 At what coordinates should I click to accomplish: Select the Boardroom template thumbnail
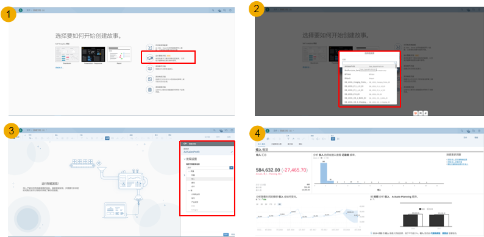67,54
